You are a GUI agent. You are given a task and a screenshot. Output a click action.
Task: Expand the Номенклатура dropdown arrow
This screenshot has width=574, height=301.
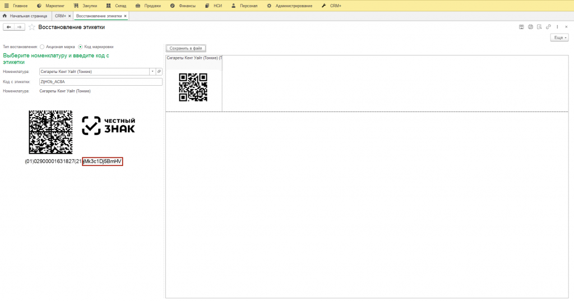click(152, 72)
